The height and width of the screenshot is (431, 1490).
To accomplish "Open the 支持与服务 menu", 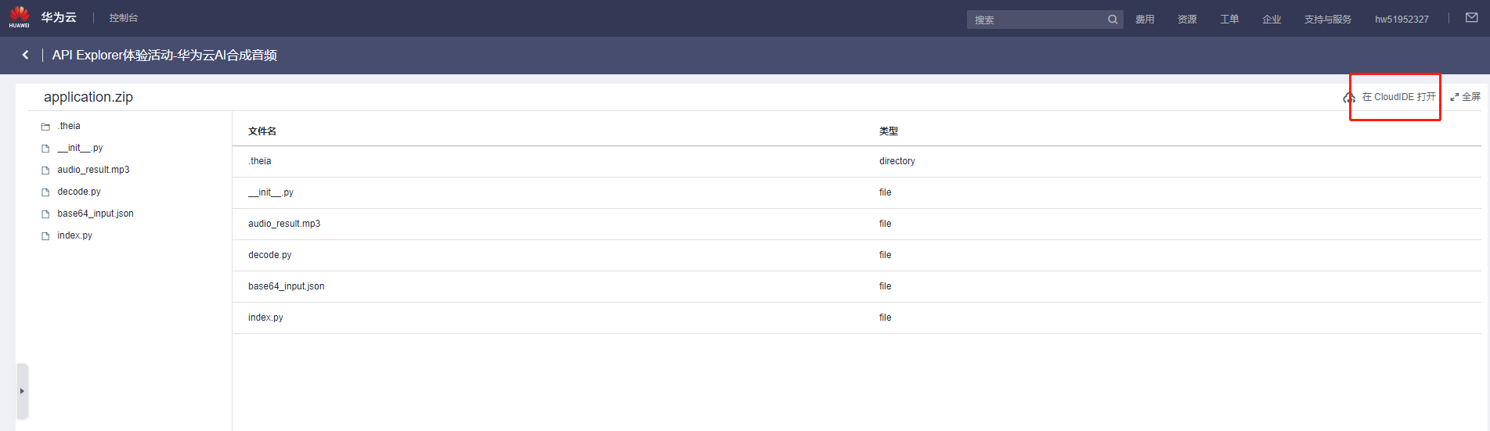I will (1327, 20).
